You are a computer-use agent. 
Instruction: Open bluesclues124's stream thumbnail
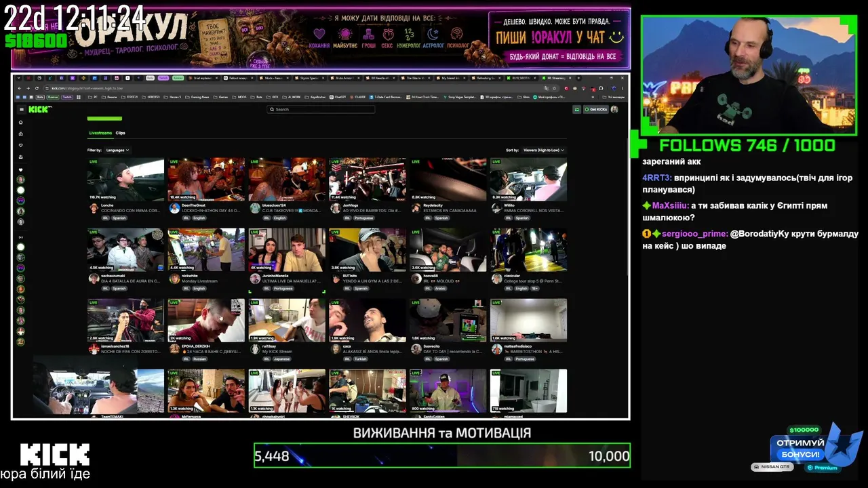[287, 180]
